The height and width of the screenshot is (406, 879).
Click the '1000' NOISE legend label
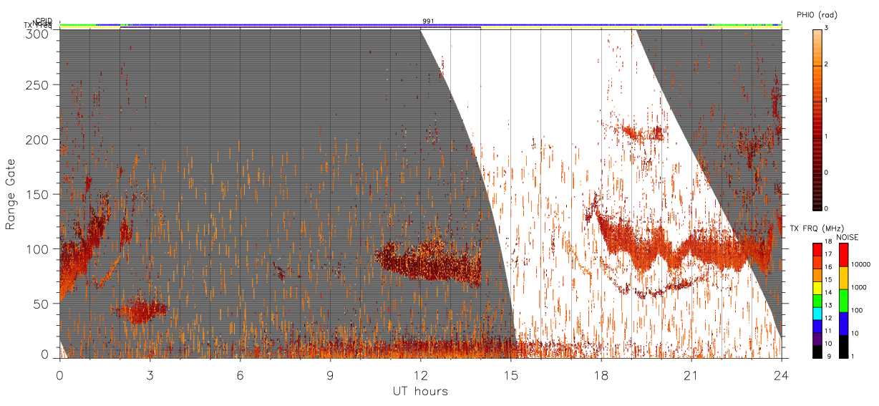click(860, 288)
